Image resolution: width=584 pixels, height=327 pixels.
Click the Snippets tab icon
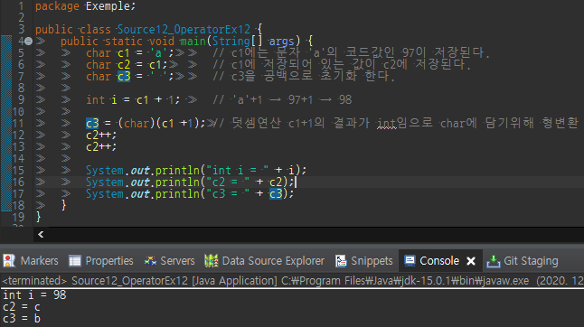point(341,261)
